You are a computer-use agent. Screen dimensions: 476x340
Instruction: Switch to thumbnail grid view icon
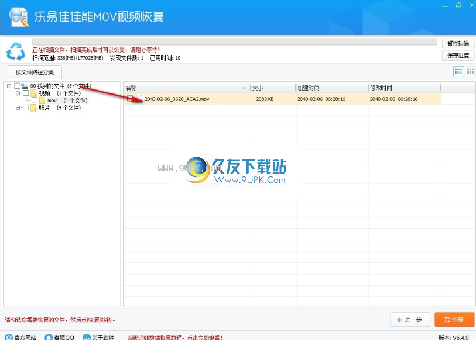point(470,71)
